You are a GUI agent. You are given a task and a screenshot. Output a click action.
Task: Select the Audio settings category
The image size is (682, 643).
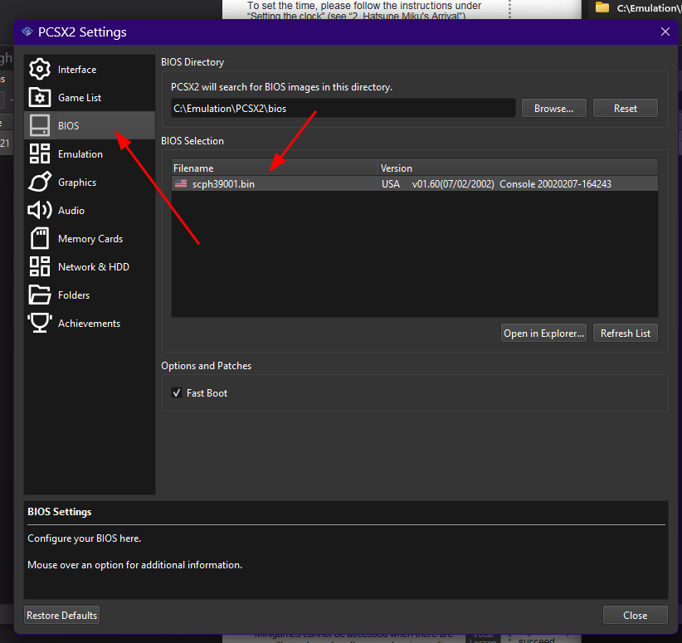pyautogui.click(x=71, y=211)
